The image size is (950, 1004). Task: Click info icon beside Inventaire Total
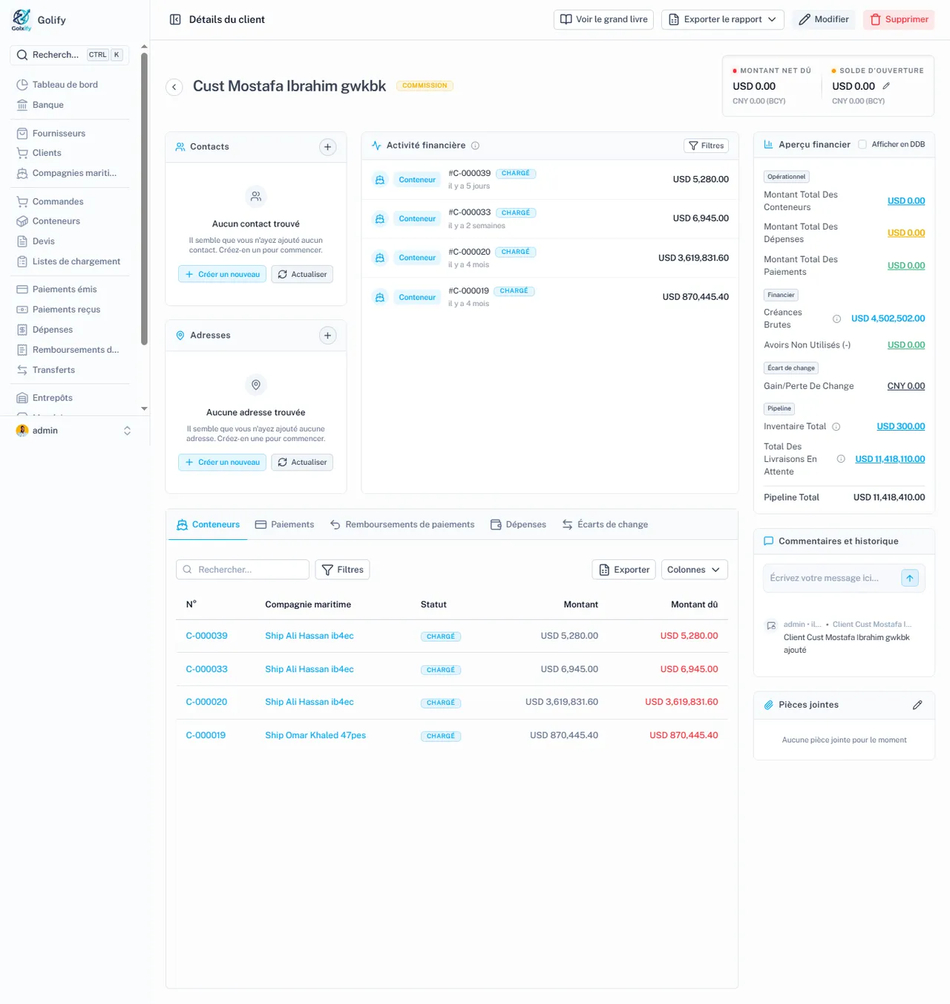pyautogui.click(x=836, y=426)
